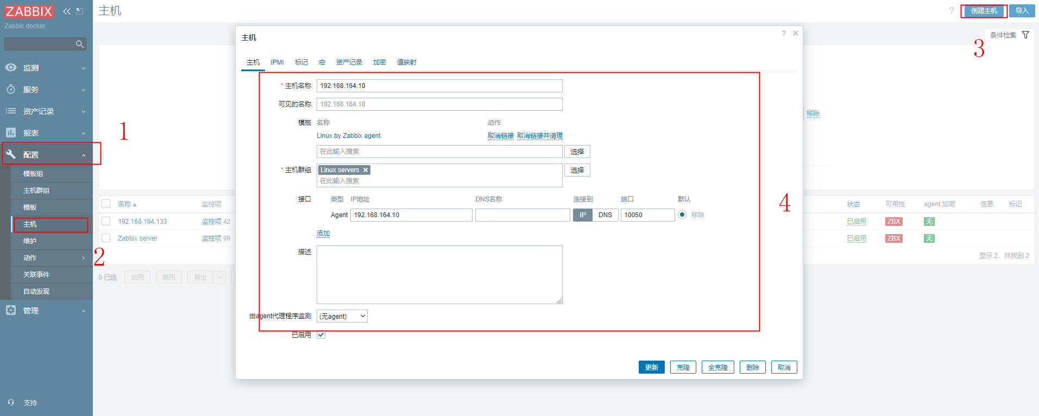Viewport: 1039px width, 416px height.
Task: Tick checkbox for host 192.168.164.133
Action: [106, 222]
